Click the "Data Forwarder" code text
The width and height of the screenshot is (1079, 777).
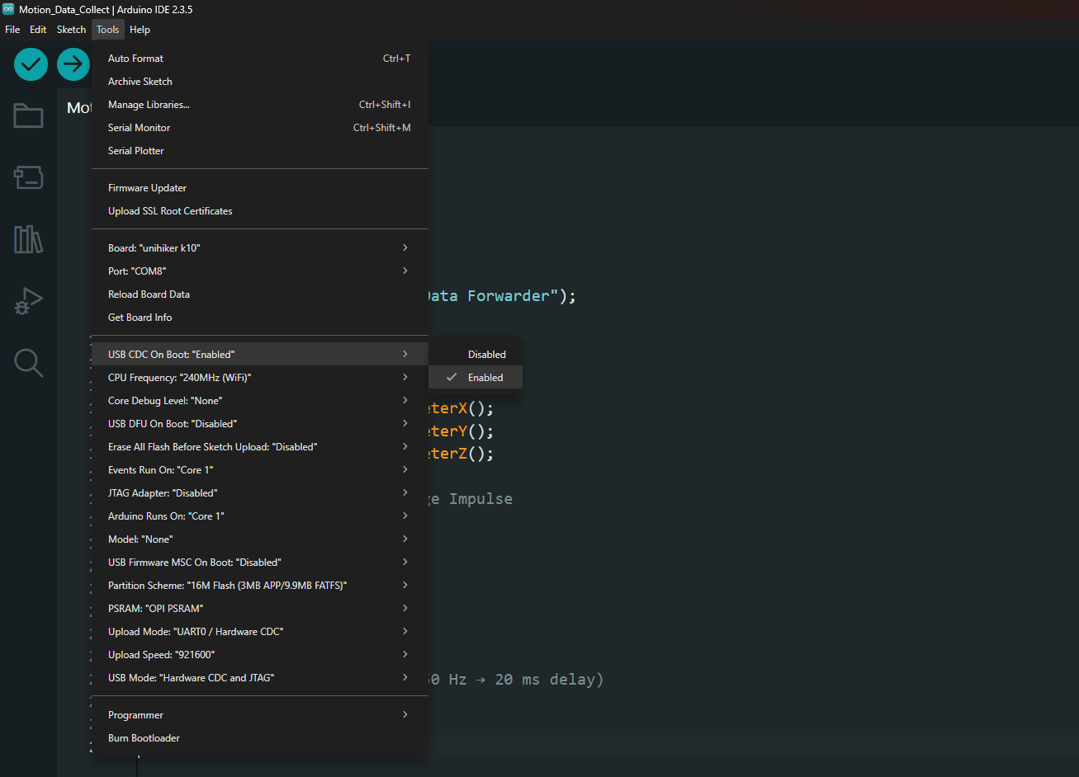(488, 295)
